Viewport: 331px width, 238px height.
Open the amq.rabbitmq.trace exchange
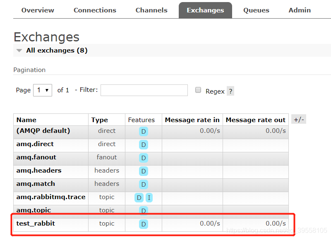coord(51,197)
